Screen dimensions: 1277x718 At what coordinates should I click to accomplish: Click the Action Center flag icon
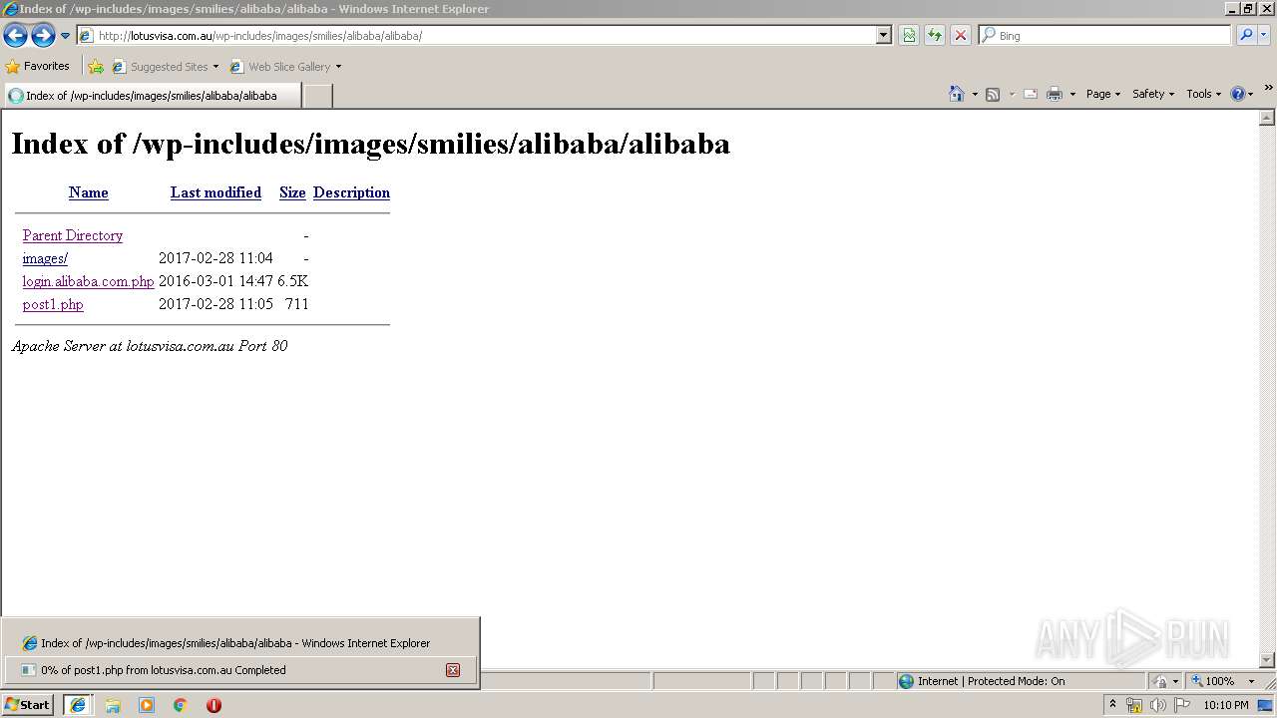1180,705
